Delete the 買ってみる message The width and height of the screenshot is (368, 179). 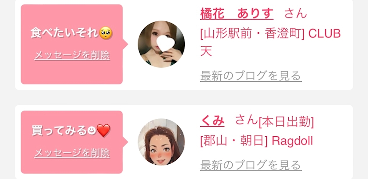coord(72,153)
